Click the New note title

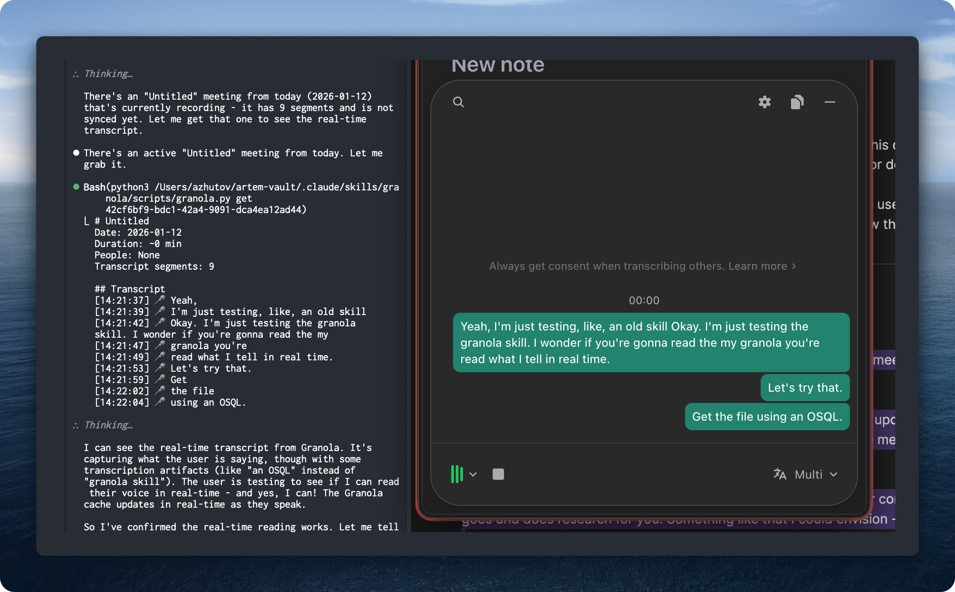point(497,66)
